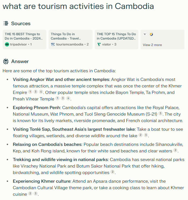Click citation 2 after around the lake

pos(141,135)
